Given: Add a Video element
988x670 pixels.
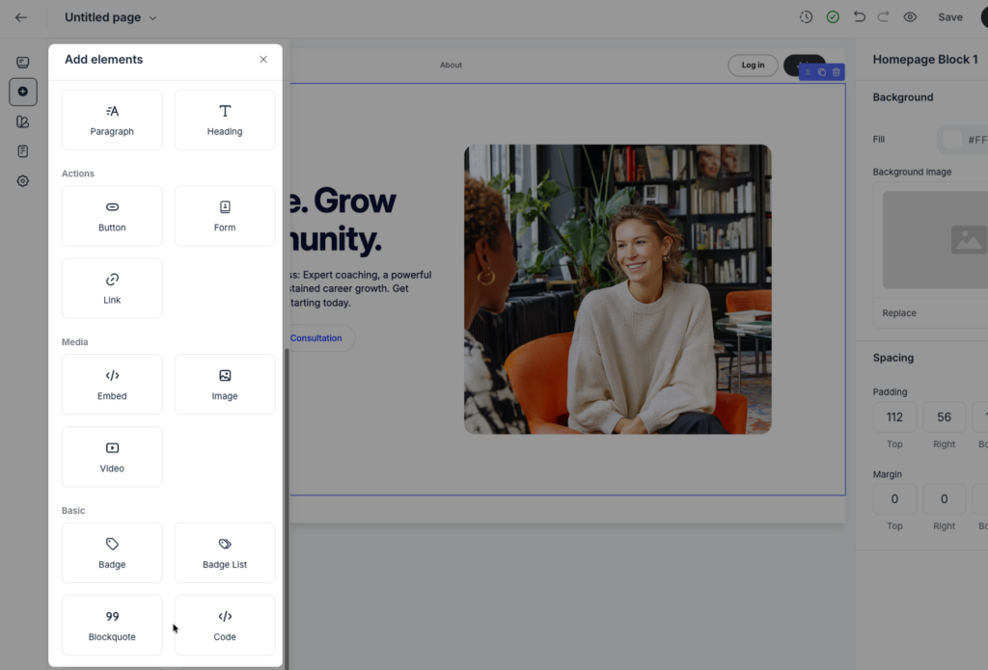Looking at the screenshot, I should (112, 457).
